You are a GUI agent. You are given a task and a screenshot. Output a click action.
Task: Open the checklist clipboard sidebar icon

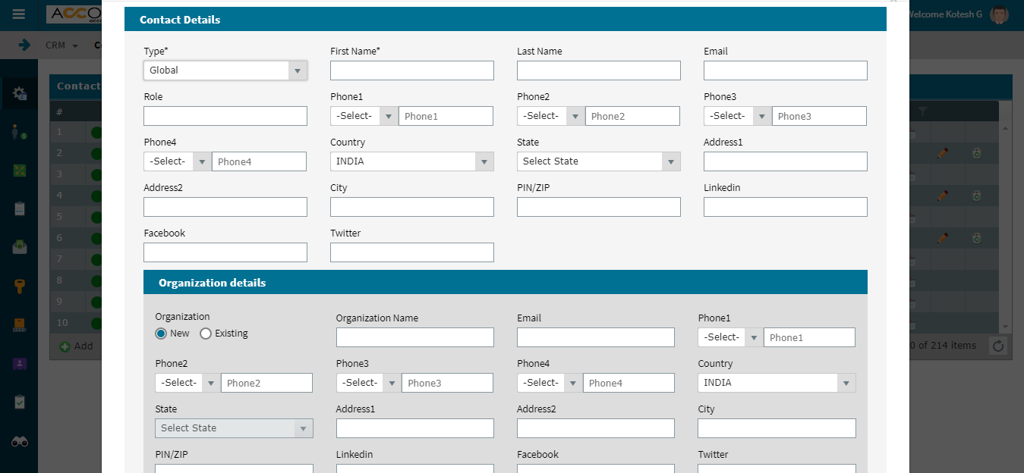[20, 402]
